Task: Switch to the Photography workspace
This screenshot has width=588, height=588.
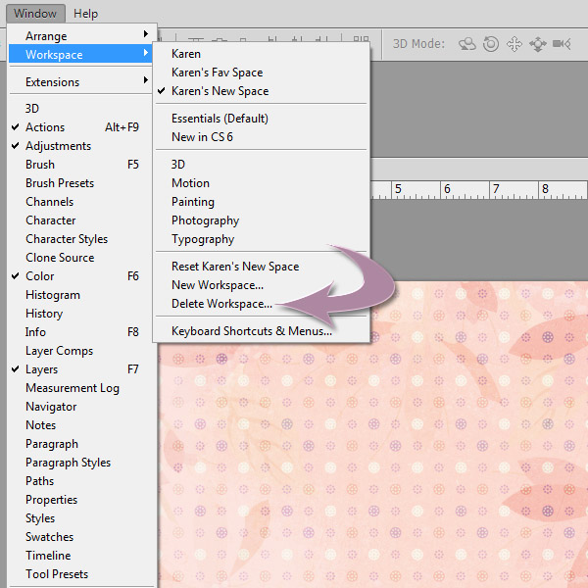Action: [x=261, y=220]
